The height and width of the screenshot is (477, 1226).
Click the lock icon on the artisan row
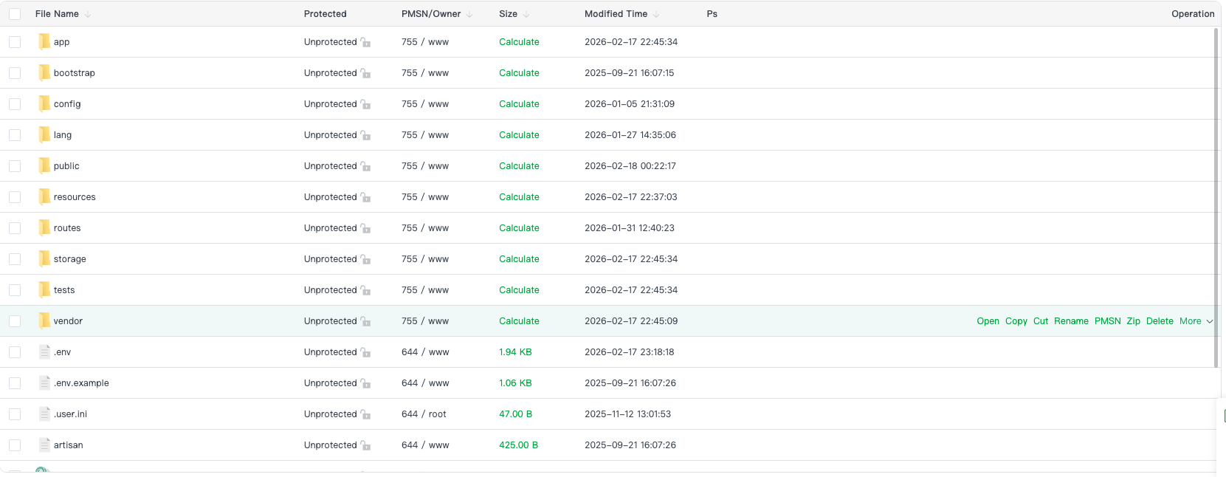tap(365, 446)
